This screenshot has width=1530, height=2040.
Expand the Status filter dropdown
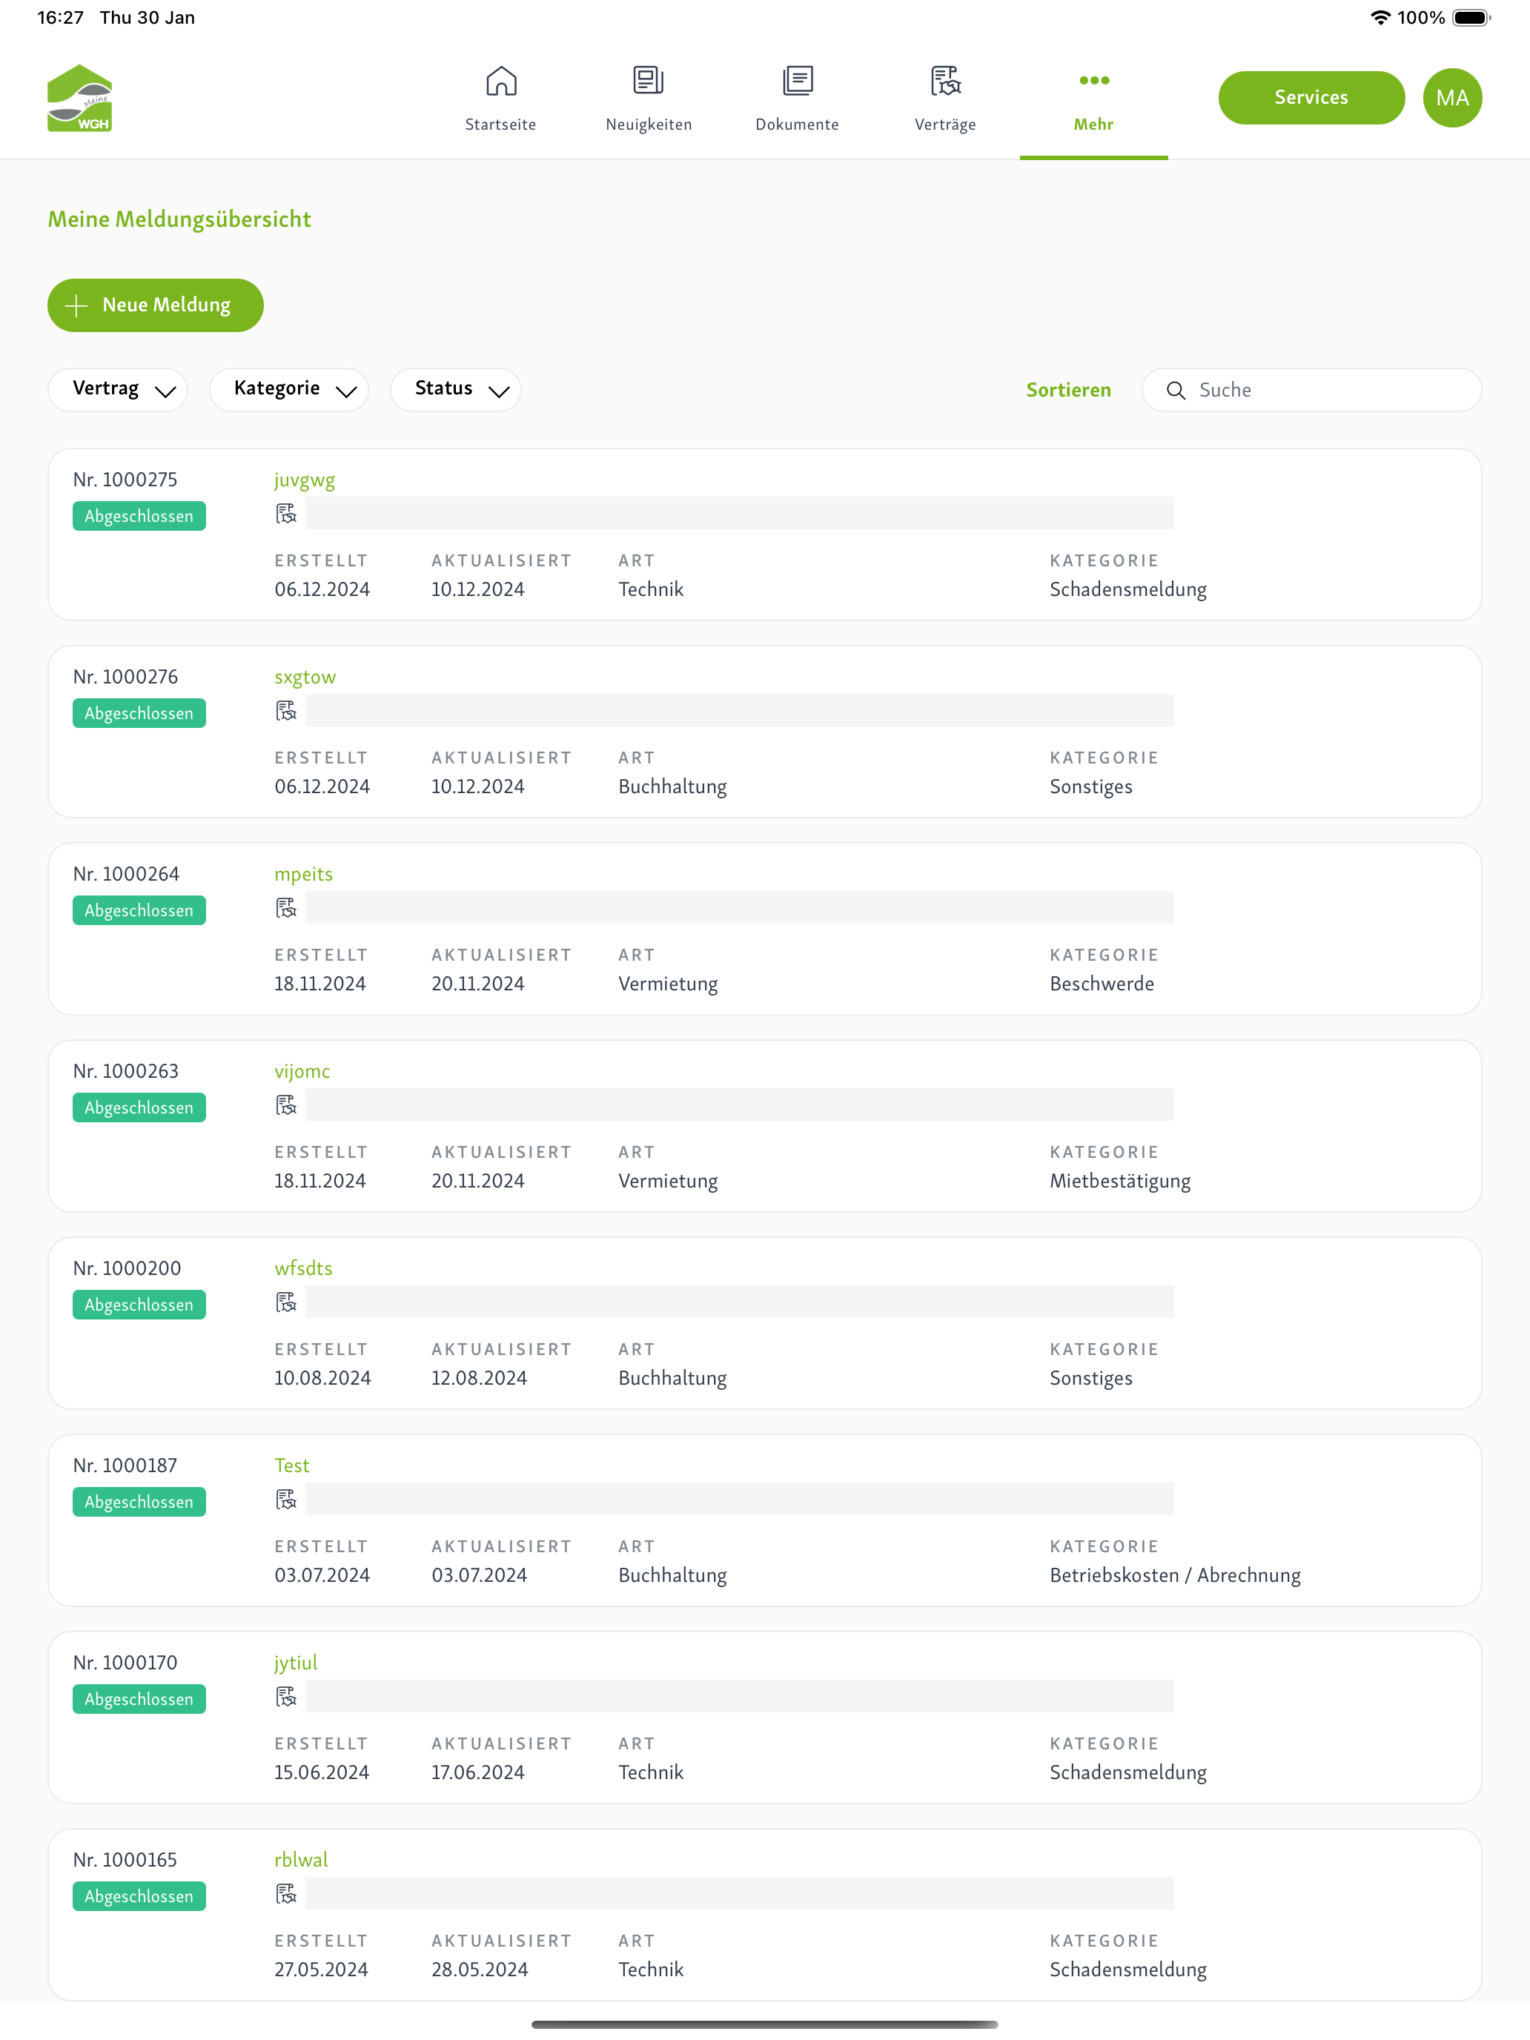456,389
